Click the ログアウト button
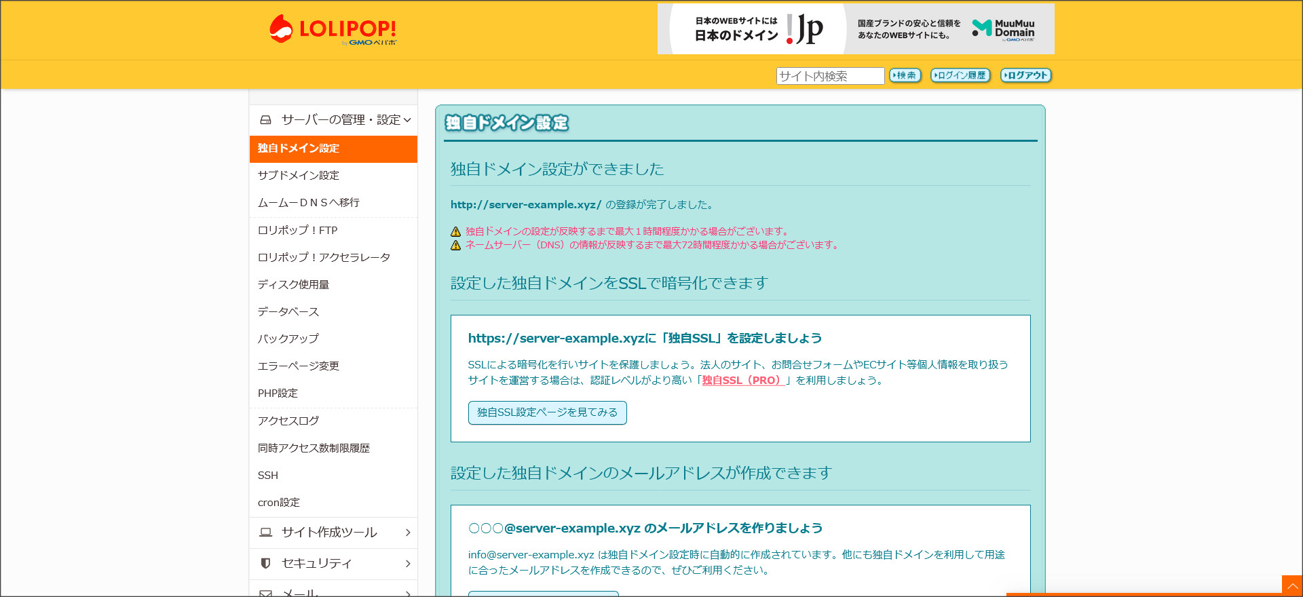 tap(1025, 75)
